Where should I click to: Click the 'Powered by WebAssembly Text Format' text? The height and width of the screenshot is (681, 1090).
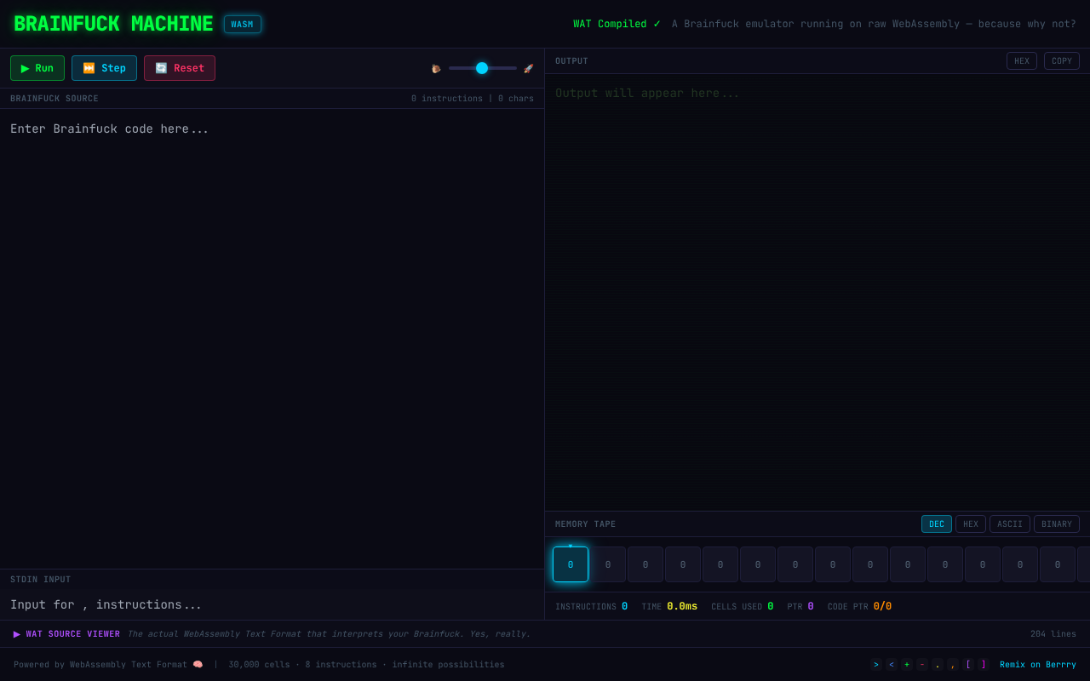107,665
